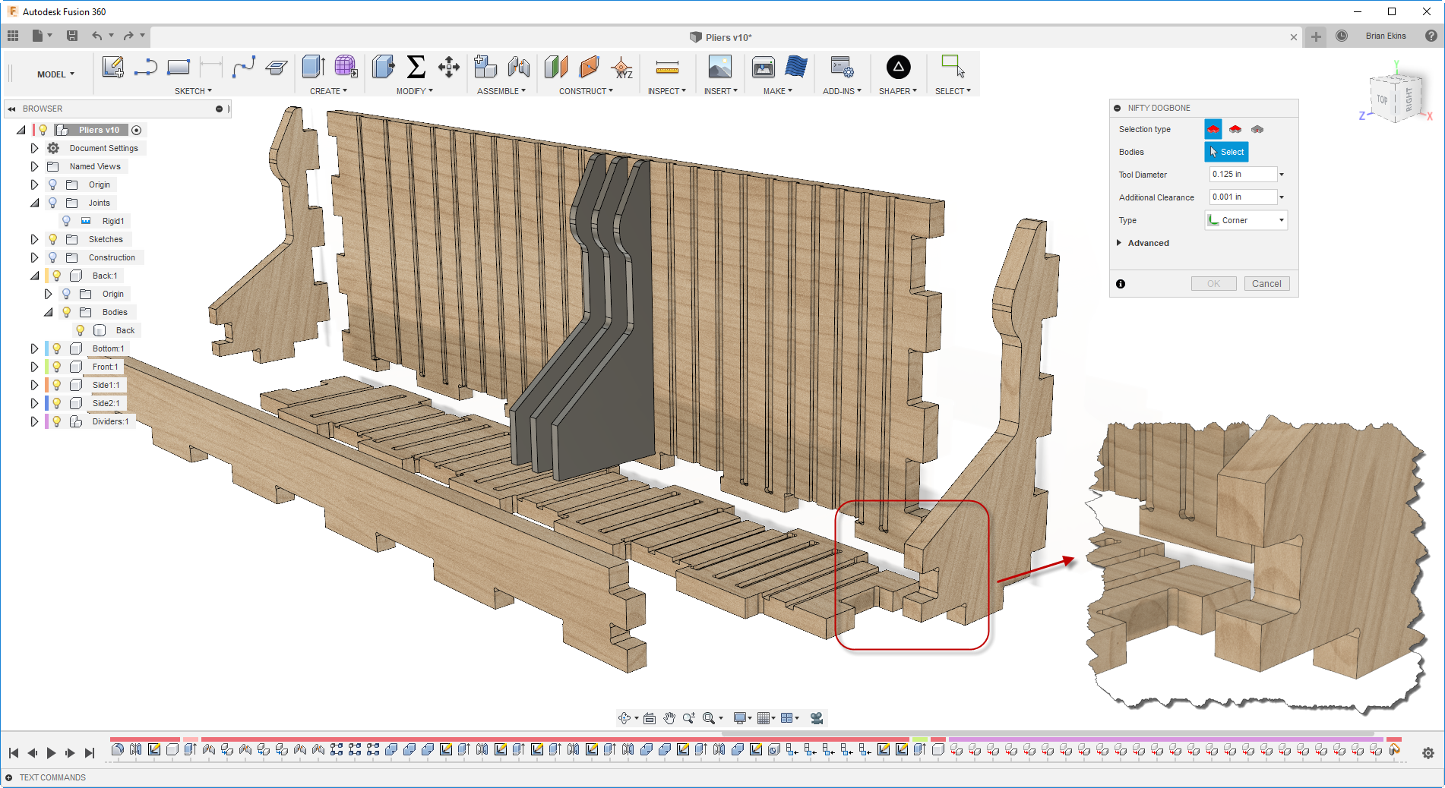
Task: Click the Select button for Bodies
Action: click(x=1226, y=152)
